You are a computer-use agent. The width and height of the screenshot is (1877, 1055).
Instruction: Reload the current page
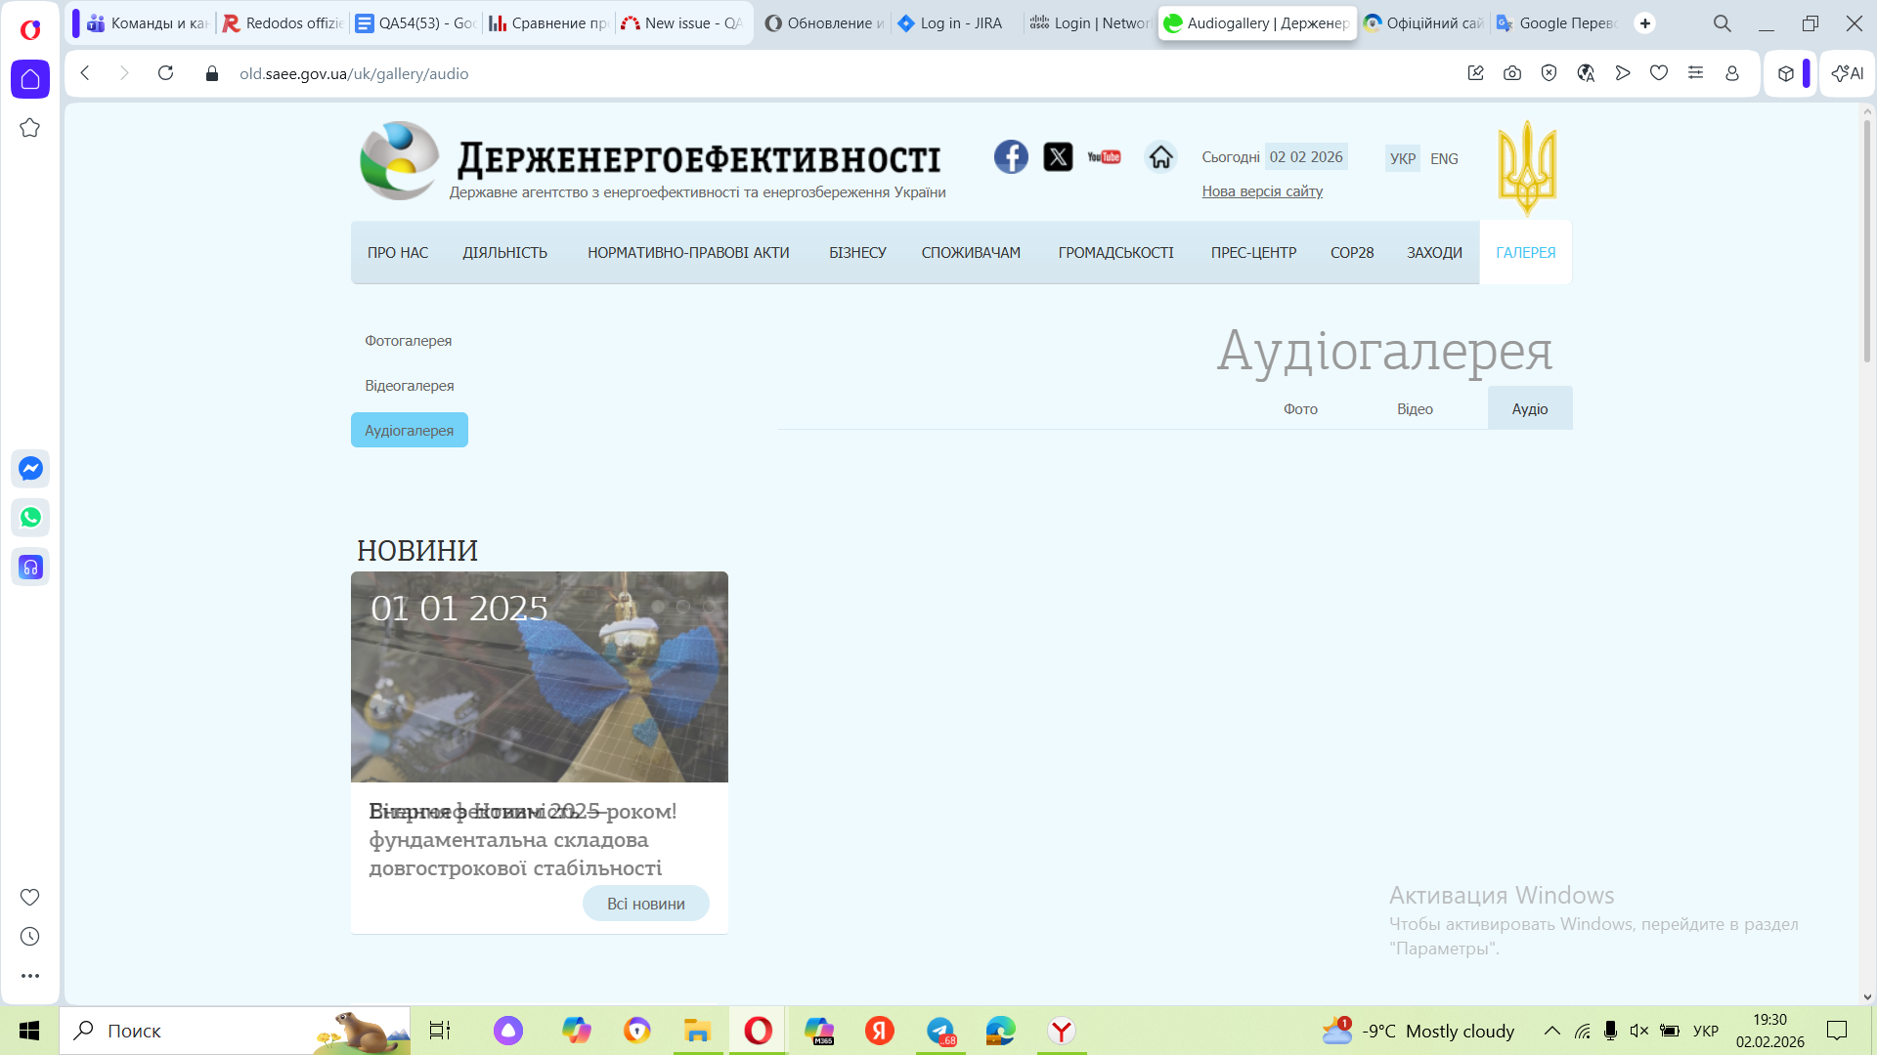165,73
